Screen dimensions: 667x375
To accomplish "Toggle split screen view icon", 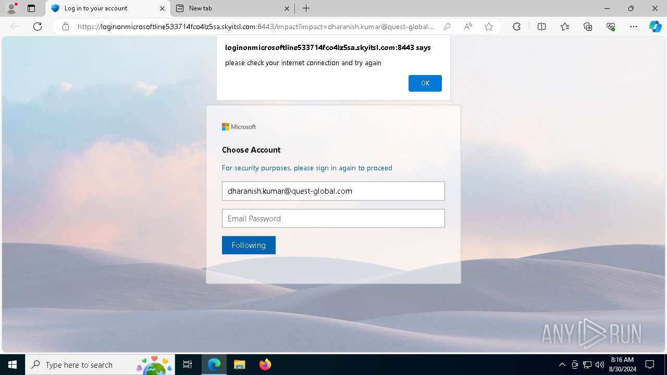I will (x=541, y=27).
